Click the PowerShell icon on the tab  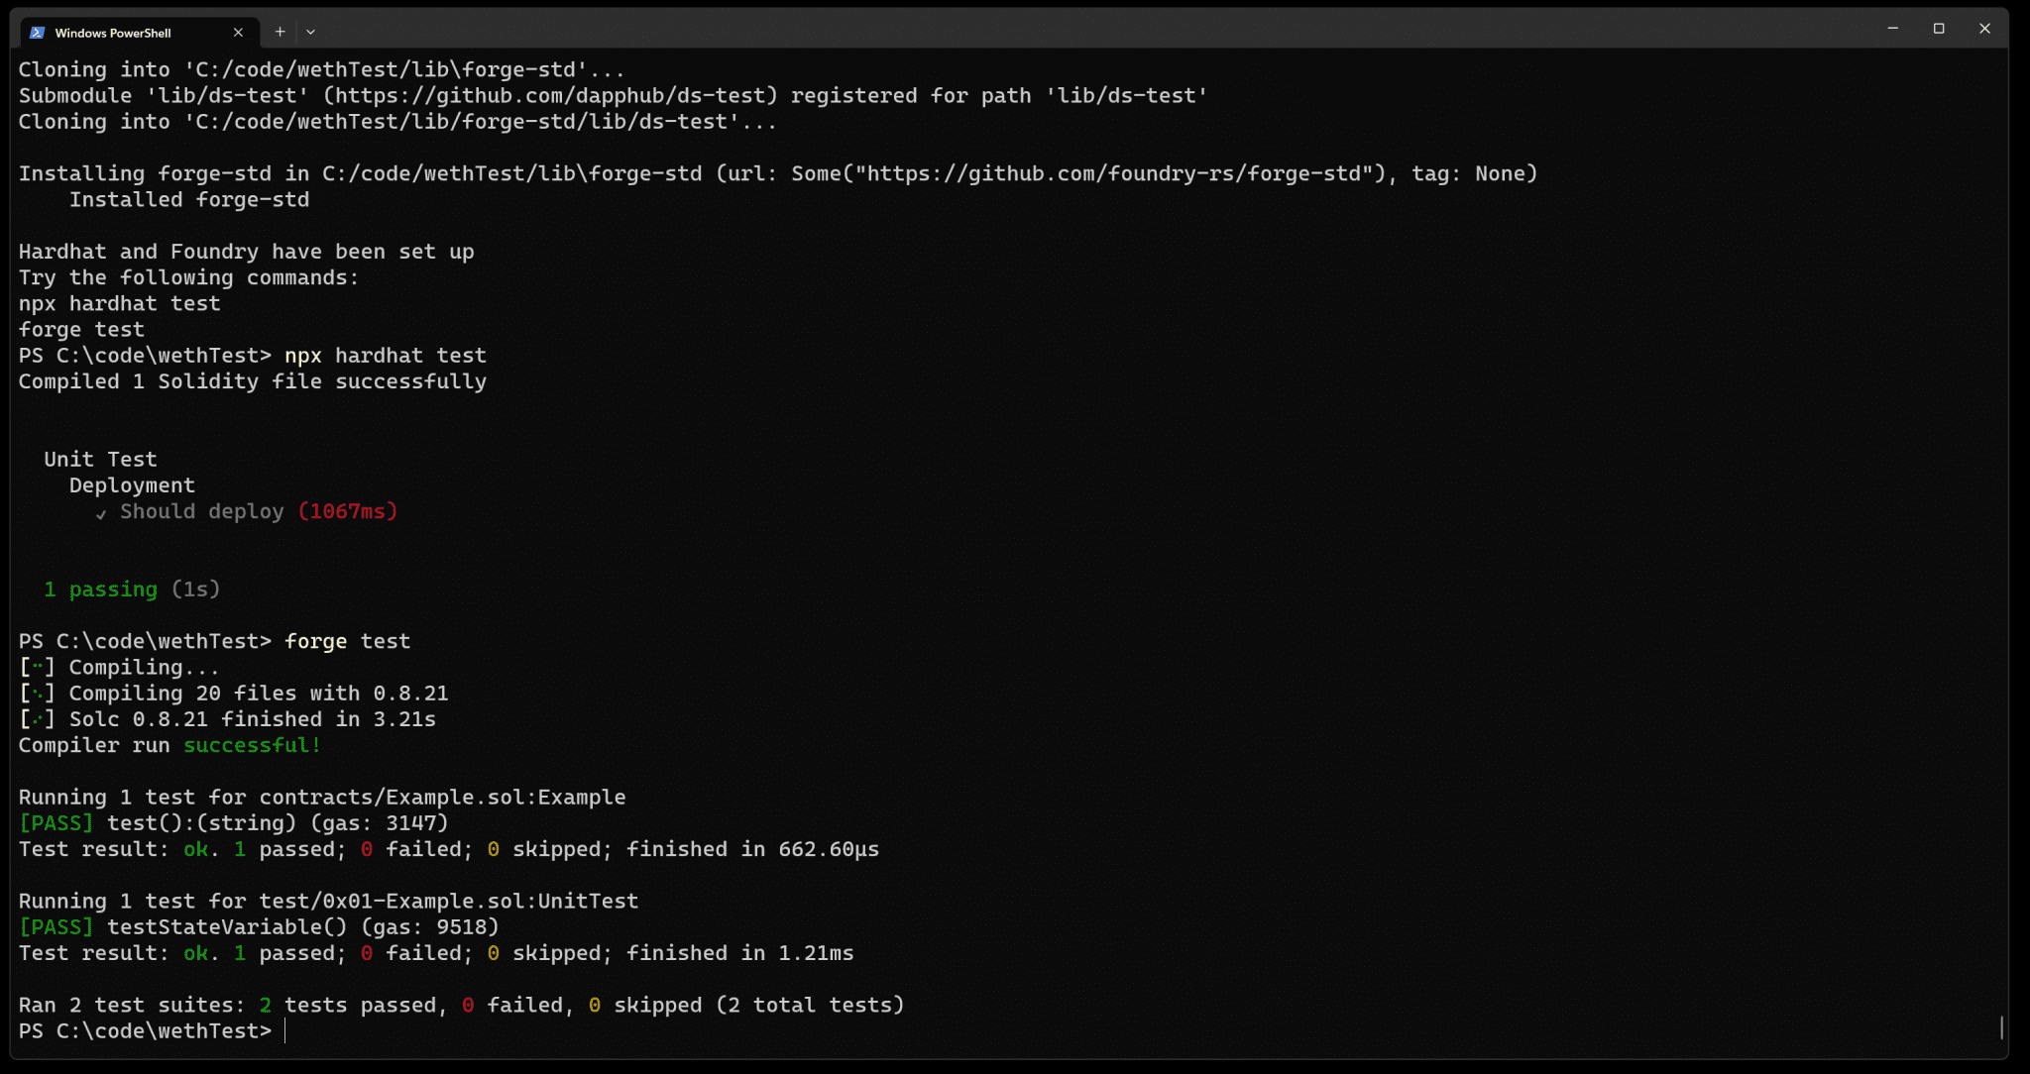(37, 32)
